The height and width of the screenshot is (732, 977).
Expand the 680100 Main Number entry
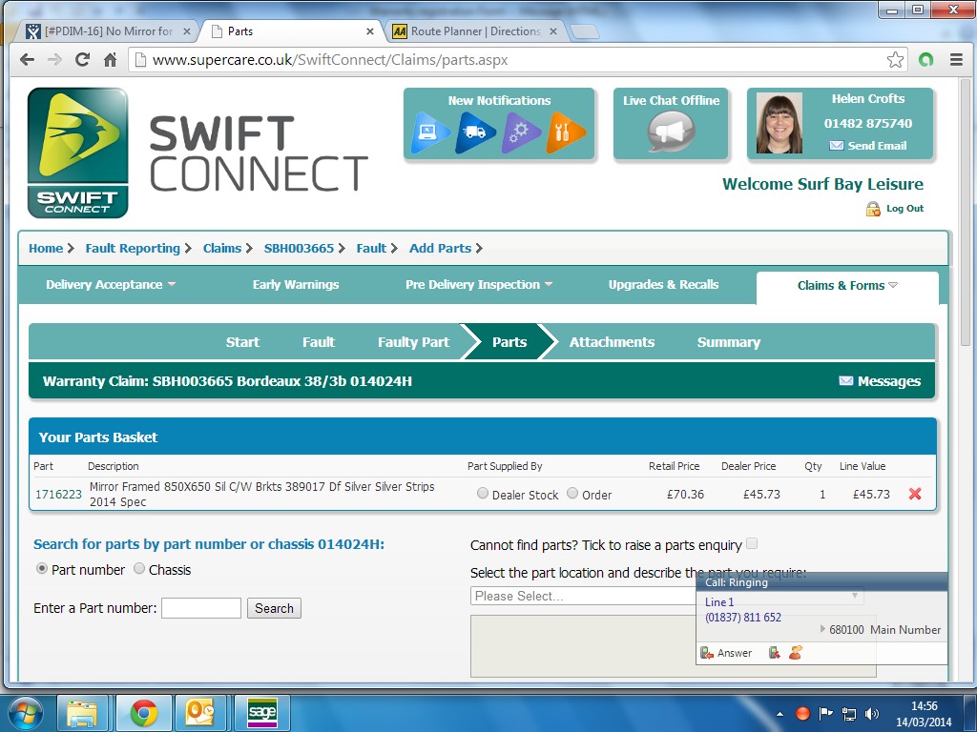tap(822, 629)
